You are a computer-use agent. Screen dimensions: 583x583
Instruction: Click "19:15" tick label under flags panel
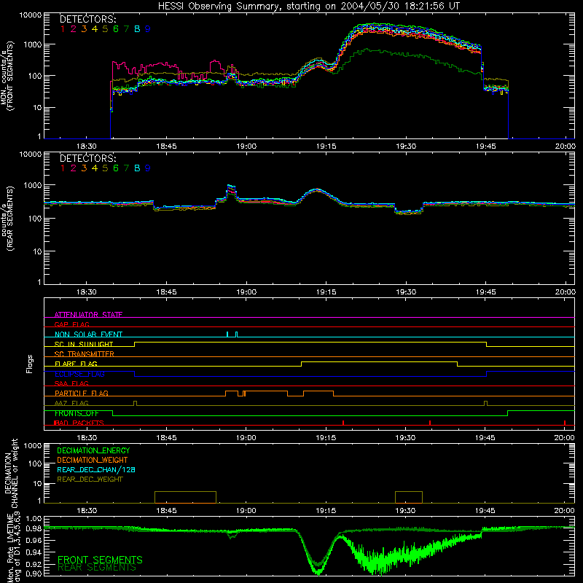point(326,438)
